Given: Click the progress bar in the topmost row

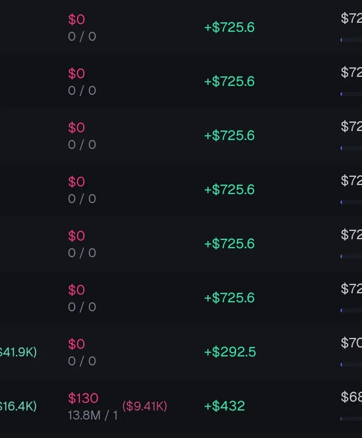Looking at the screenshot, I should (x=351, y=40).
